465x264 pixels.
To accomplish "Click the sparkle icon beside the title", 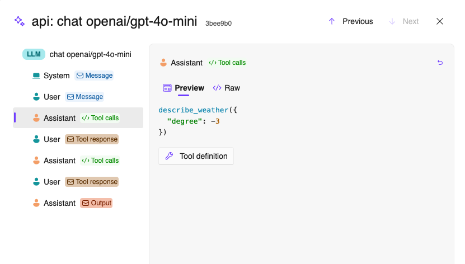I will (20, 21).
